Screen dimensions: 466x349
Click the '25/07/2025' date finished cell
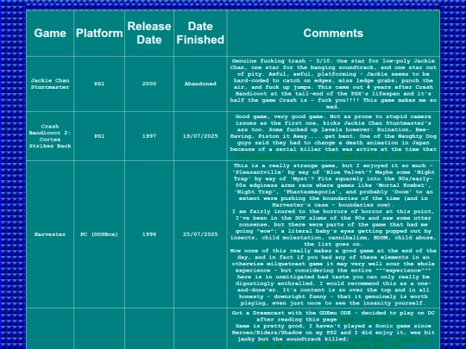pos(200,234)
